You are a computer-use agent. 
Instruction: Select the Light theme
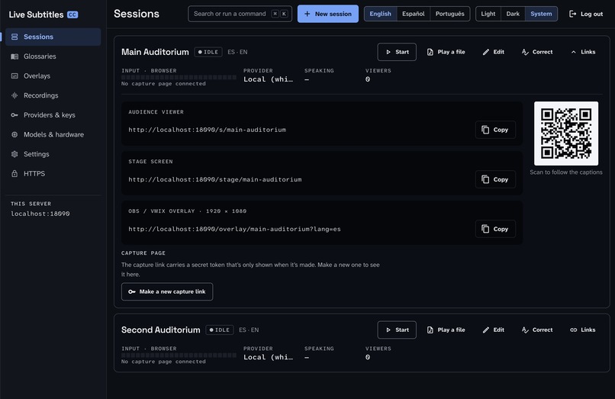pyautogui.click(x=488, y=14)
